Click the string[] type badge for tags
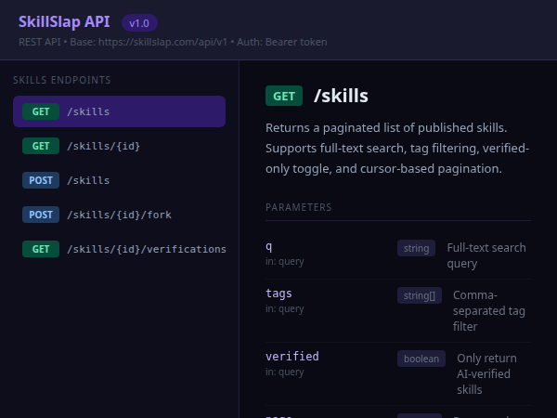The width and height of the screenshot is (557, 418). [x=419, y=295]
